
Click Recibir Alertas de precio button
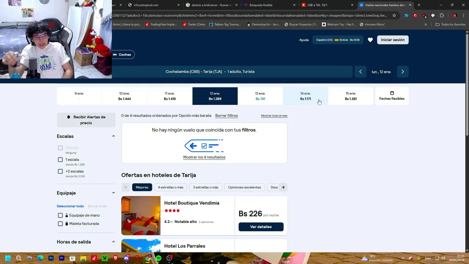[x=86, y=120]
